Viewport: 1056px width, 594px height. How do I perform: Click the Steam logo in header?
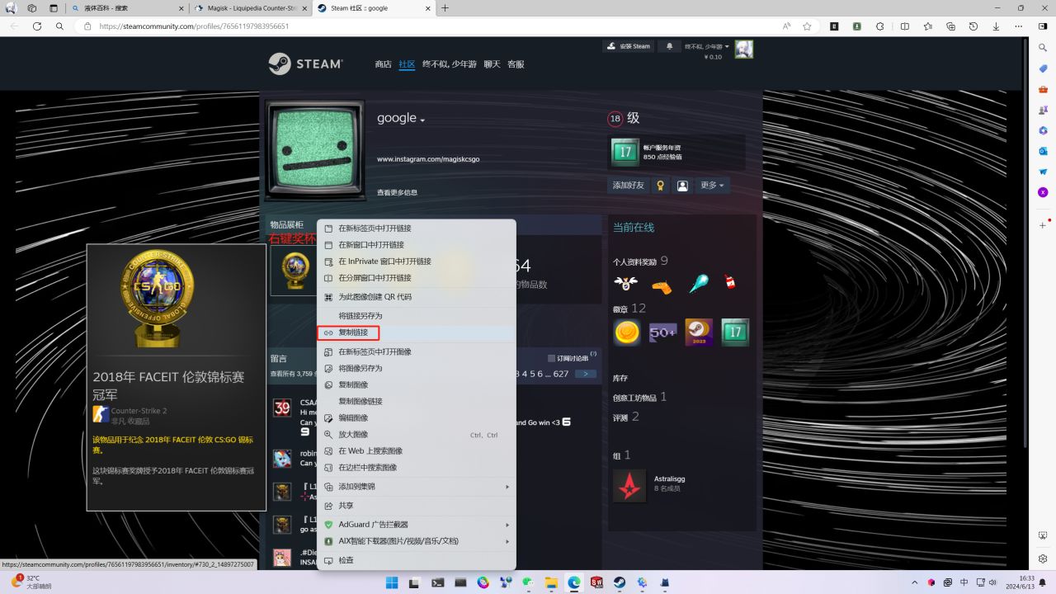tap(305, 64)
